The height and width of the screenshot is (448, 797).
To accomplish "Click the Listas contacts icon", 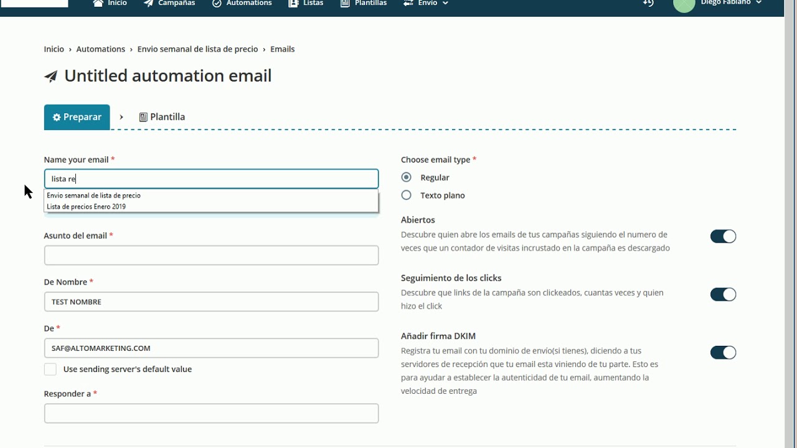I will pyautogui.click(x=293, y=3).
